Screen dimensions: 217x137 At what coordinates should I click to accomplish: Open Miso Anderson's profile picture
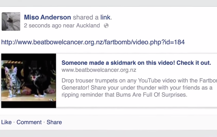pos(11,21)
